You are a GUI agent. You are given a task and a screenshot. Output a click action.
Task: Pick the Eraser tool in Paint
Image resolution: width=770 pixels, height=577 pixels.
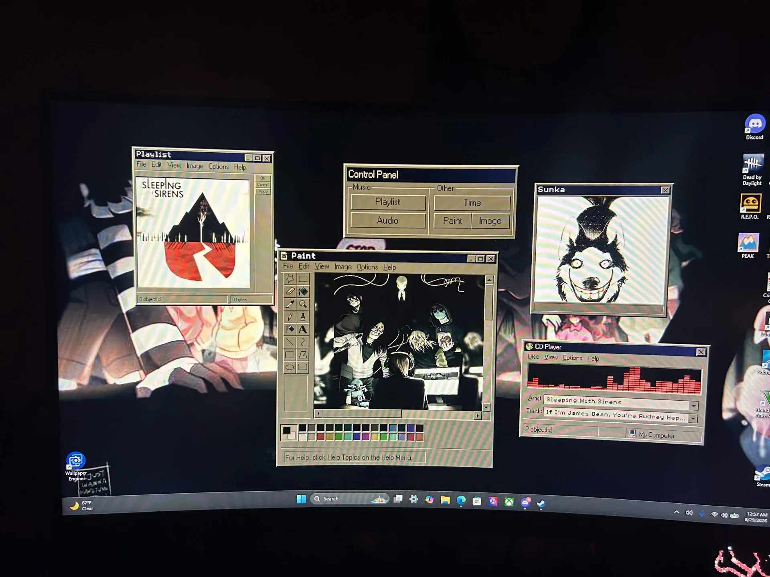[x=290, y=291]
